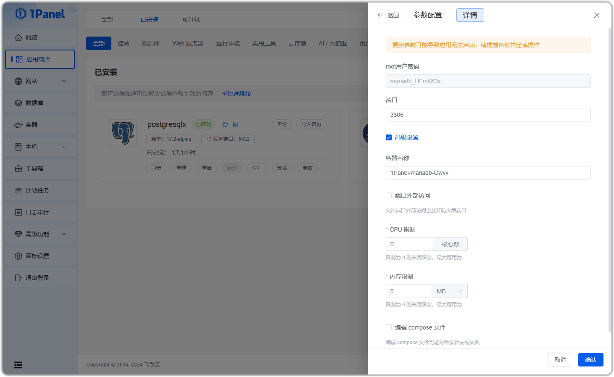
Task: Open 日志审计 log audit
Action: tap(40, 212)
